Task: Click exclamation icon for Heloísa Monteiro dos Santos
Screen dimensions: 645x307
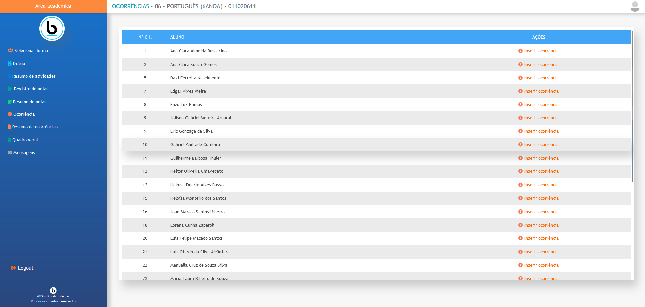Action: tap(520, 198)
